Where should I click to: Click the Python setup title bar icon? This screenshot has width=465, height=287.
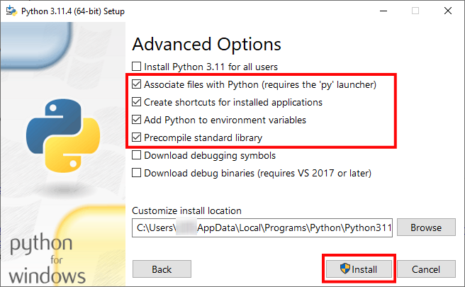pos(9,10)
